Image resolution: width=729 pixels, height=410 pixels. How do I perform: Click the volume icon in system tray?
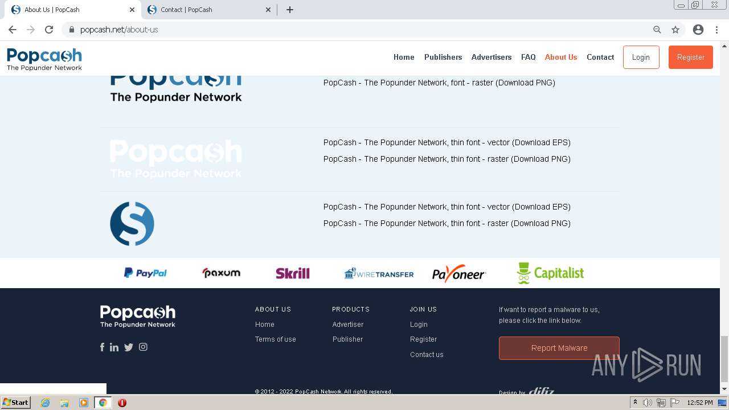click(648, 403)
